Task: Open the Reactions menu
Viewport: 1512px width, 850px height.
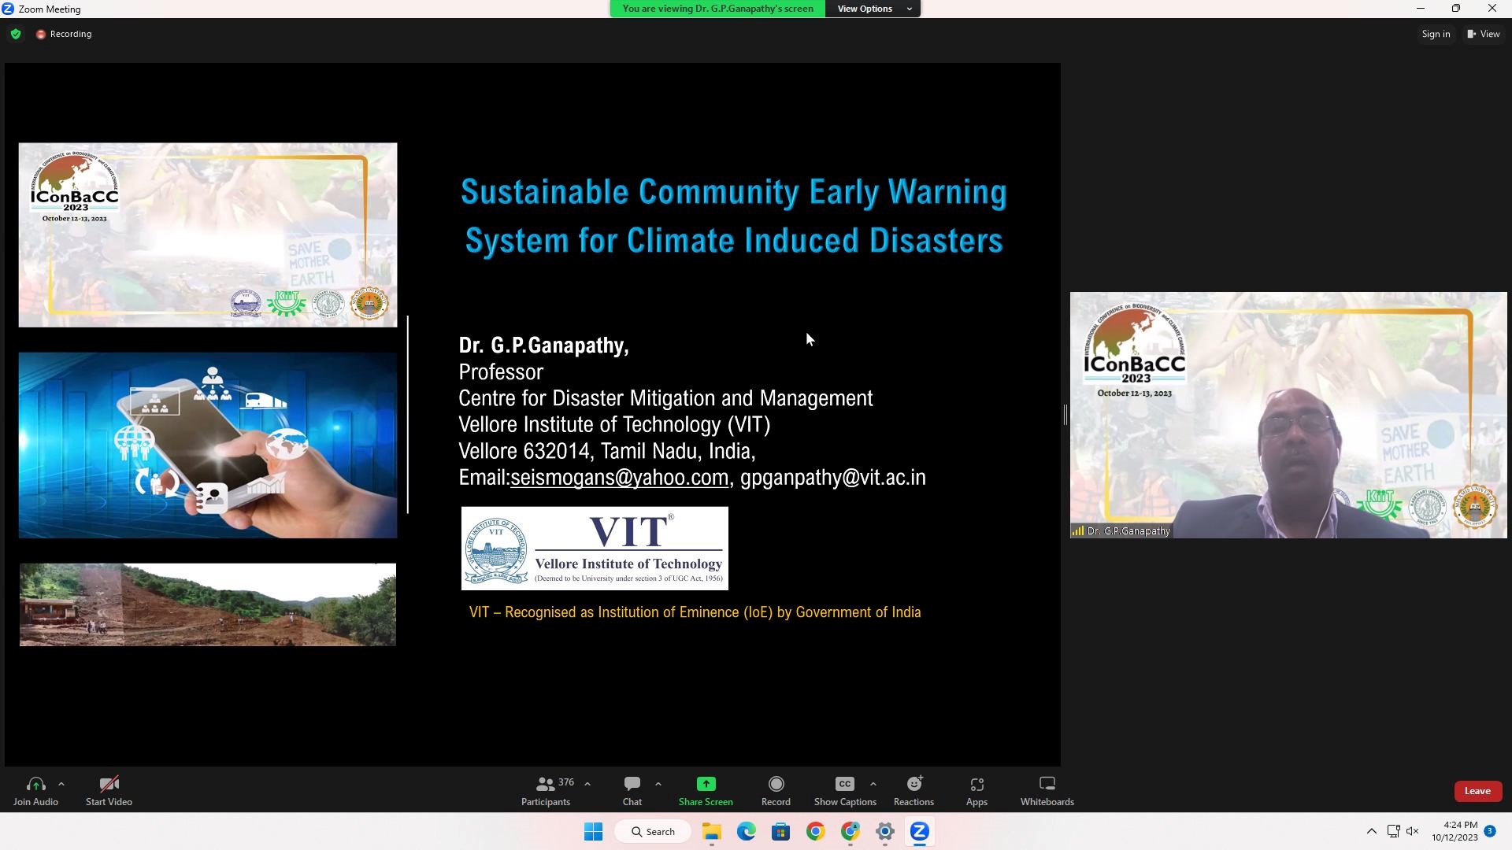Action: pos(913,791)
